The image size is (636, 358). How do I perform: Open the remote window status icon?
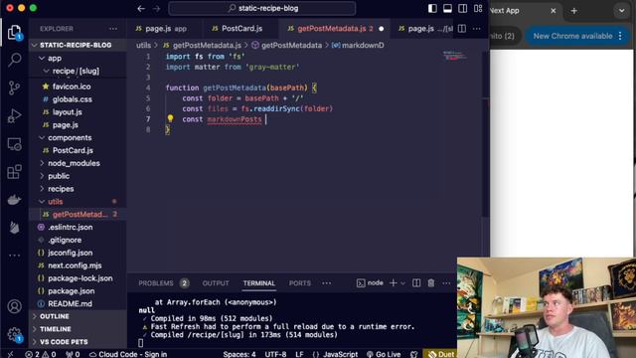[x=10, y=354]
